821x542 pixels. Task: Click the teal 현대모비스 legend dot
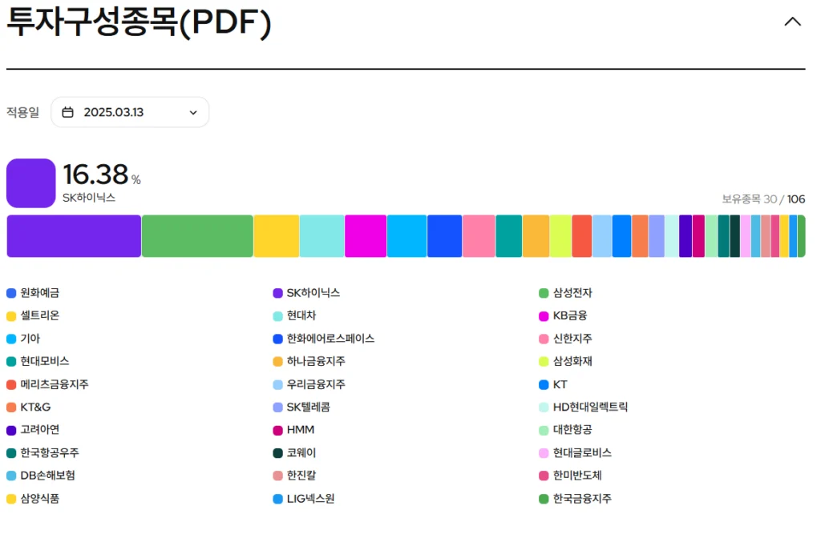pos(11,362)
